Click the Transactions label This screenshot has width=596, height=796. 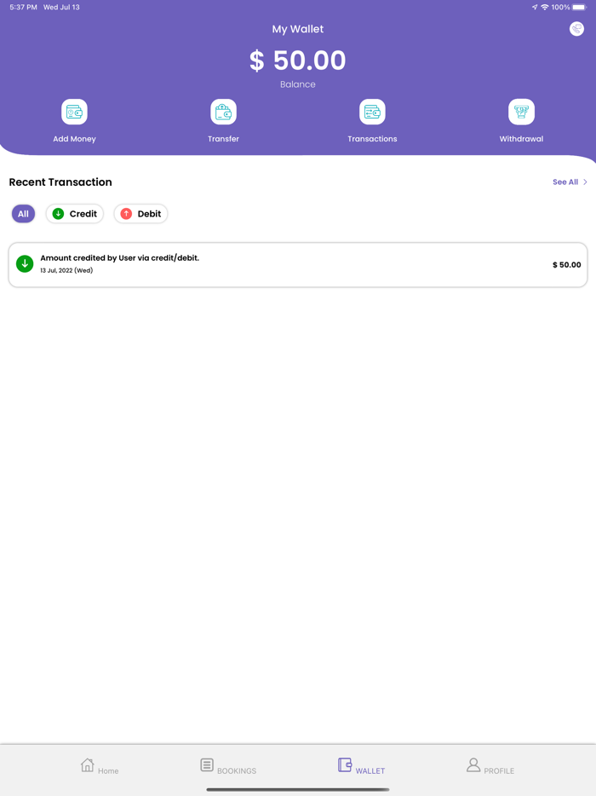tap(372, 139)
